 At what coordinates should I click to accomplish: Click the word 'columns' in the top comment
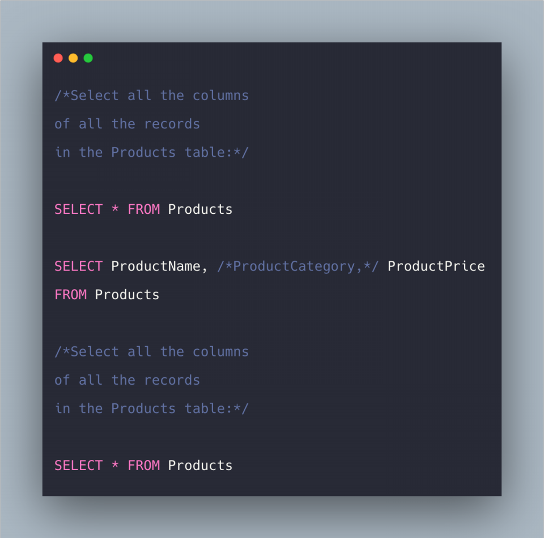pos(220,96)
